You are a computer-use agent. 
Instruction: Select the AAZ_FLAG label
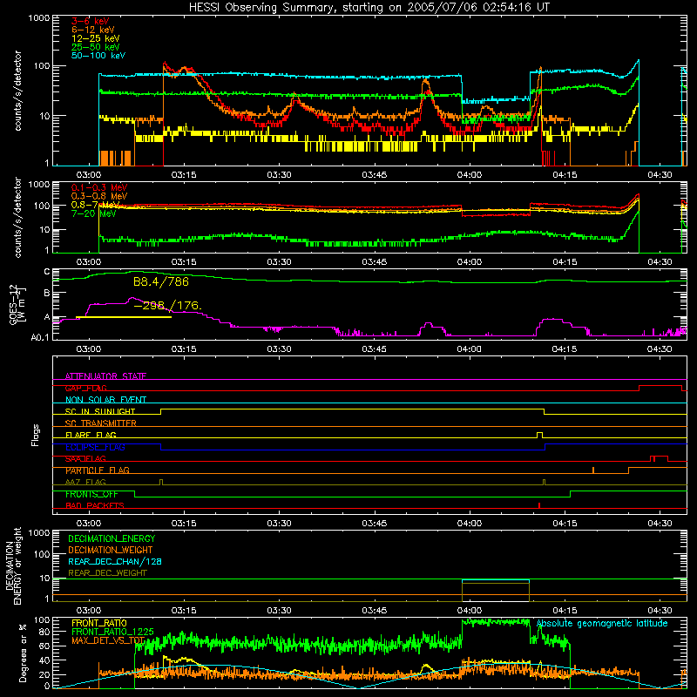[85, 483]
